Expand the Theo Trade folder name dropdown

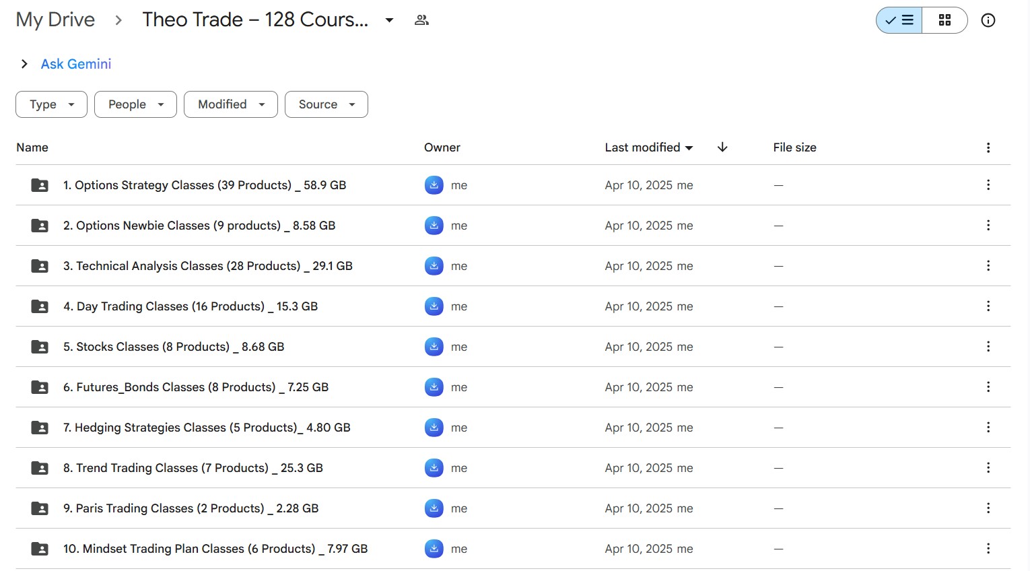pyautogui.click(x=389, y=20)
